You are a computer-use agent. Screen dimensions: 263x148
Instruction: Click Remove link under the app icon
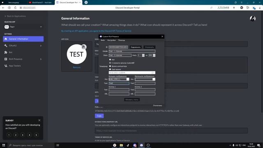77,67
